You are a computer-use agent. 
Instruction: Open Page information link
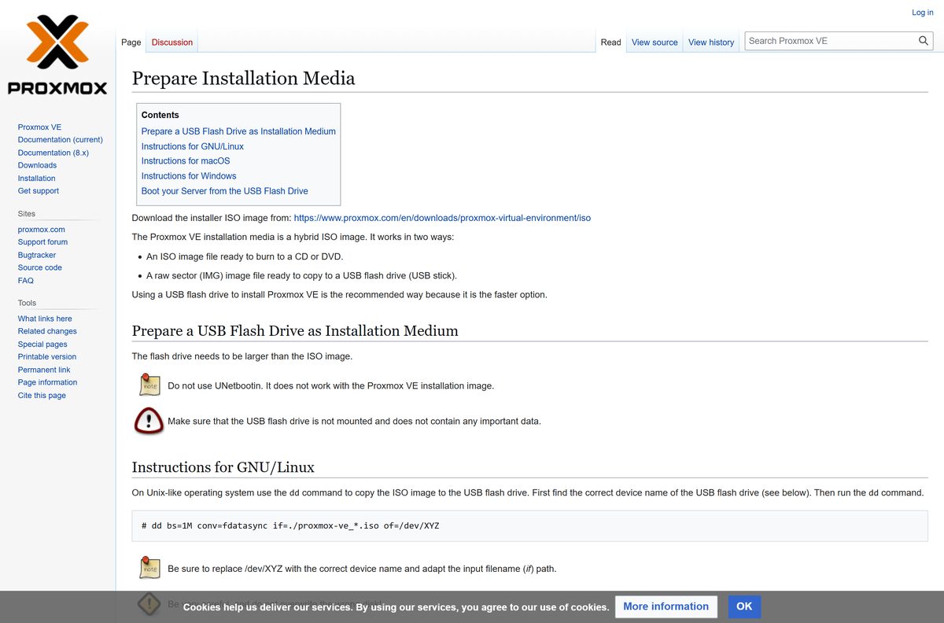47,382
